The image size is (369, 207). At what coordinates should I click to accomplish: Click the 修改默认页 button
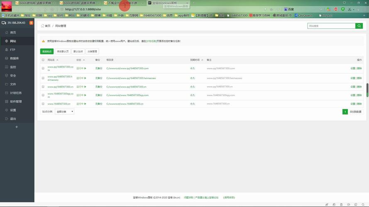click(x=63, y=51)
